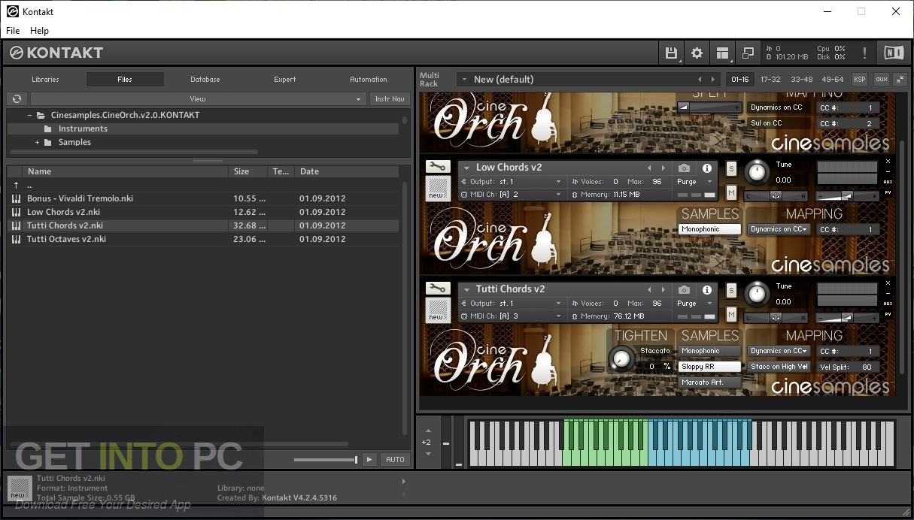This screenshot has width=914, height=520.
Task: Collapse the Cinesamples.CineOrch.v2.0.KONTAKT folder
Action: coord(29,115)
